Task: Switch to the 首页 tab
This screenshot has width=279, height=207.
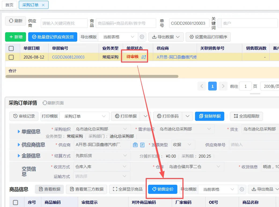Action: (9, 5)
